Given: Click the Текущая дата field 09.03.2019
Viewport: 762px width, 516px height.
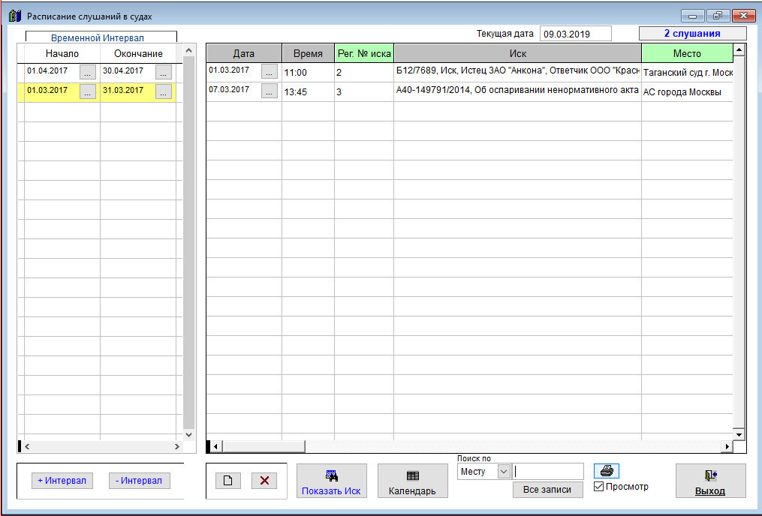Looking at the screenshot, I should tap(575, 34).
